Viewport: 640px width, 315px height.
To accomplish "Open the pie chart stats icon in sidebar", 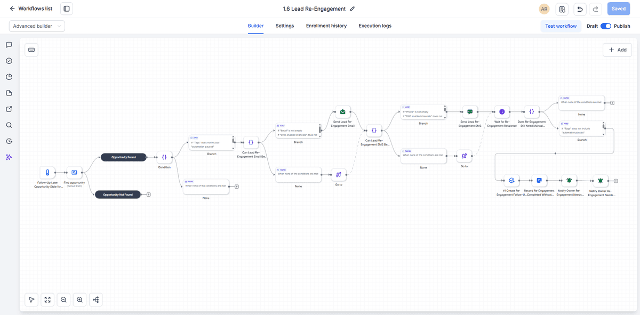I will (9, 77).
